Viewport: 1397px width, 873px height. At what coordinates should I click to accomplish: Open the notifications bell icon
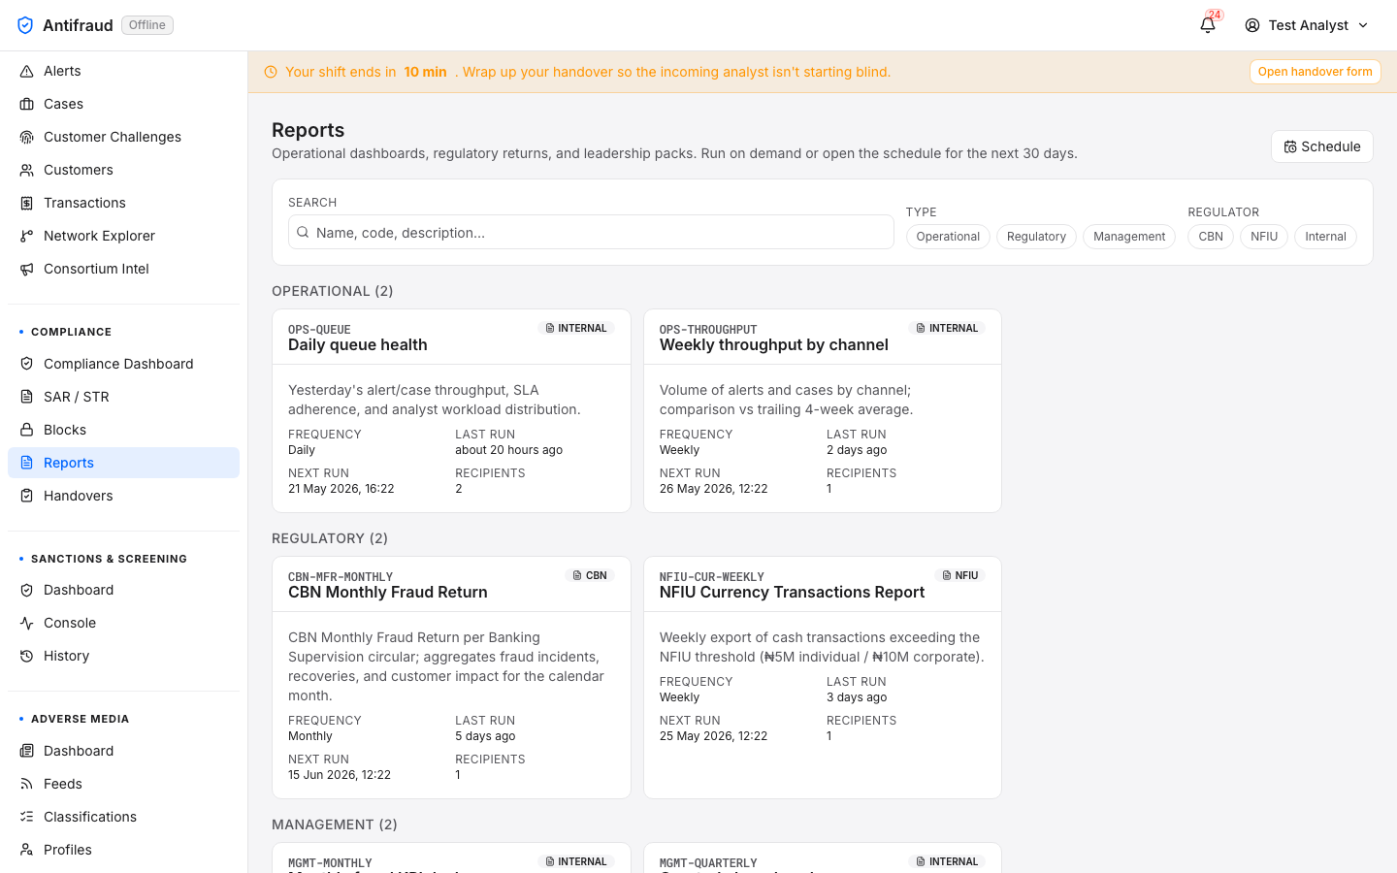[x=1208, y=25]
